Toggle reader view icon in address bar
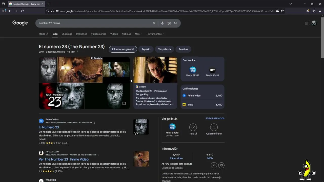 point(277,11)
